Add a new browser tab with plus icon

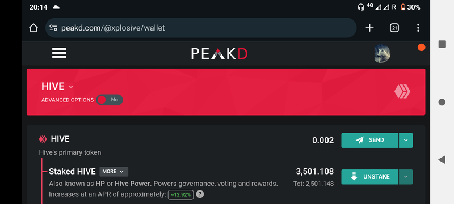[370, 28]
